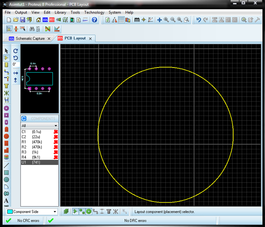Open the blue Help question mark icon

[94, 20]
